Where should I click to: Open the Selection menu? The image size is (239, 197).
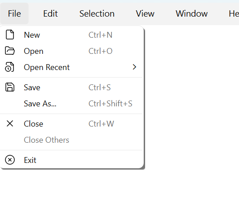click(x=97, y=13)
